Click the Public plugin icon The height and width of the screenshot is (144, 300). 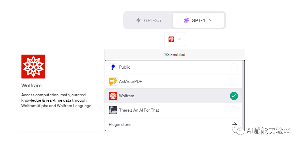point(113,67)
